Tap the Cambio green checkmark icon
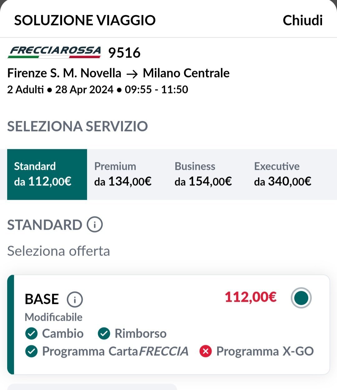 pyautogui.click(x=31, y=334)
